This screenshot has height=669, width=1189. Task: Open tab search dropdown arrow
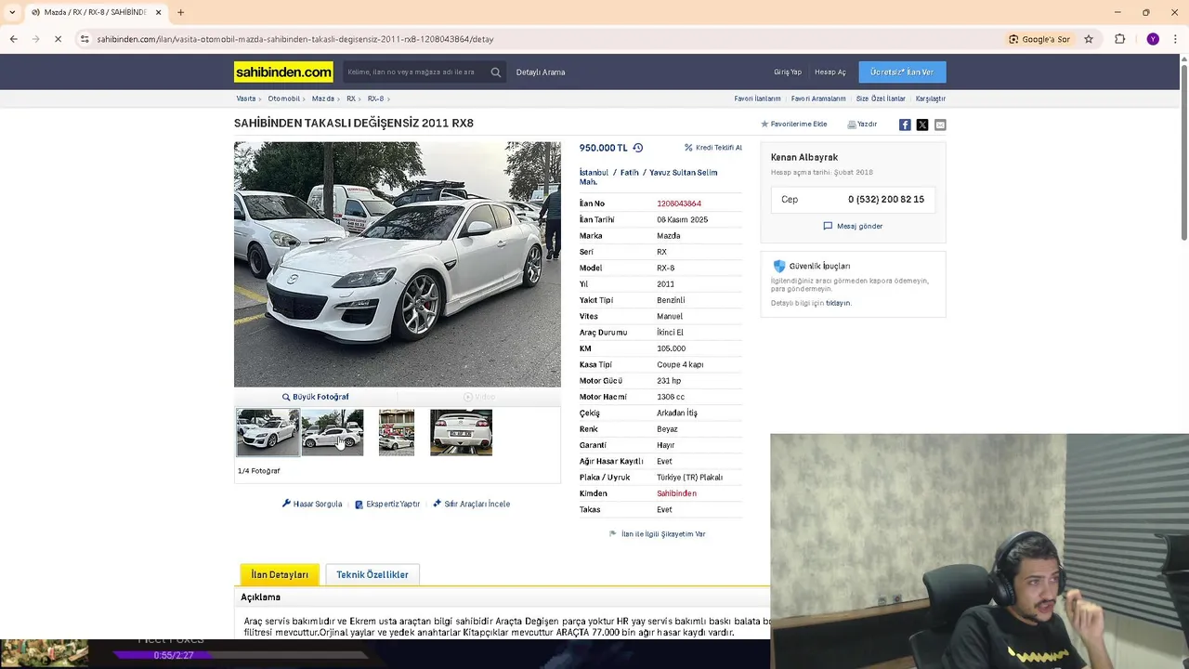tap(13, 12)
